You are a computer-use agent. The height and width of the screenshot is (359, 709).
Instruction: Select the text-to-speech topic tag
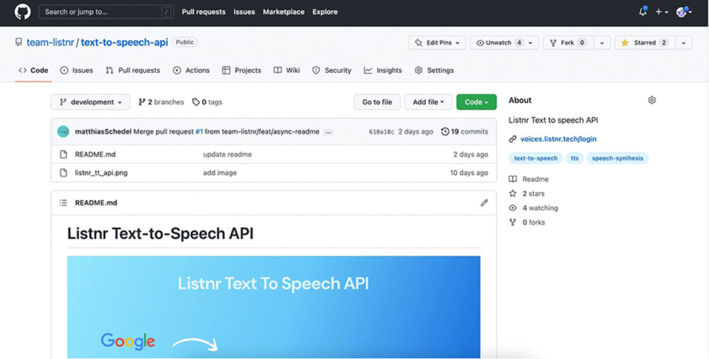point(536,158)
